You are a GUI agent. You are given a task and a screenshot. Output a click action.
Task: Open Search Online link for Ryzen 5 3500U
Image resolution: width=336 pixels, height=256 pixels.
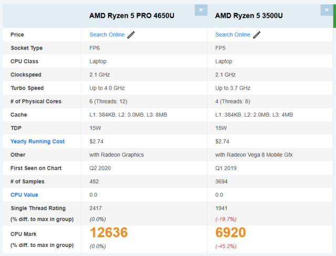[x=233, y=35]
